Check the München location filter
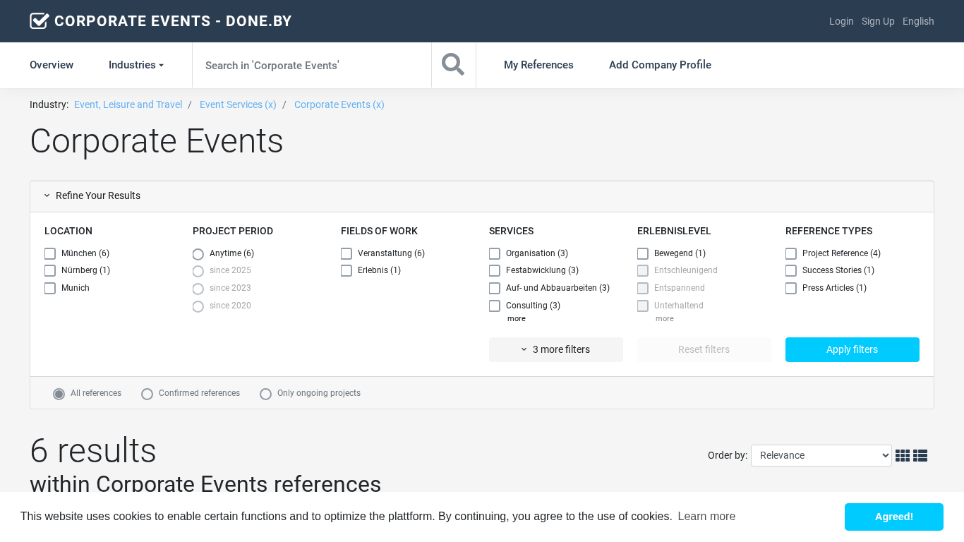964x542 pixels. (50, 254)
